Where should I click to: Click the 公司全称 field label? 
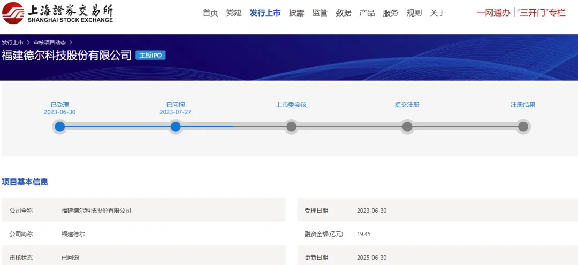click(21, 211)
